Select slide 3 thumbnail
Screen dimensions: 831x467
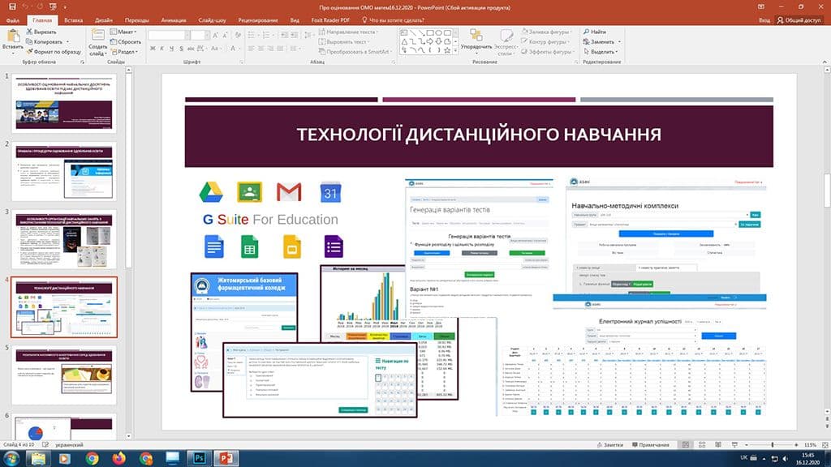click(x=64, y=239)
